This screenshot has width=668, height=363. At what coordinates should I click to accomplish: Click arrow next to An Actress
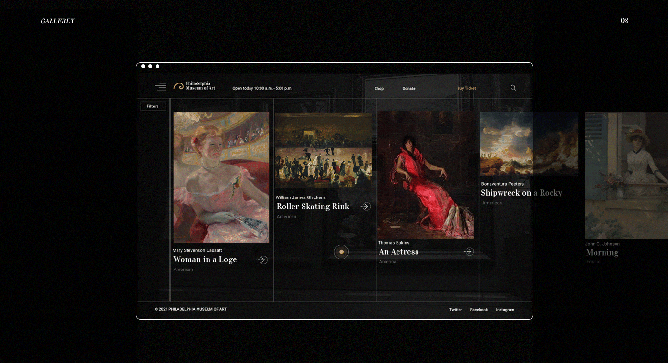coord(468,251)
